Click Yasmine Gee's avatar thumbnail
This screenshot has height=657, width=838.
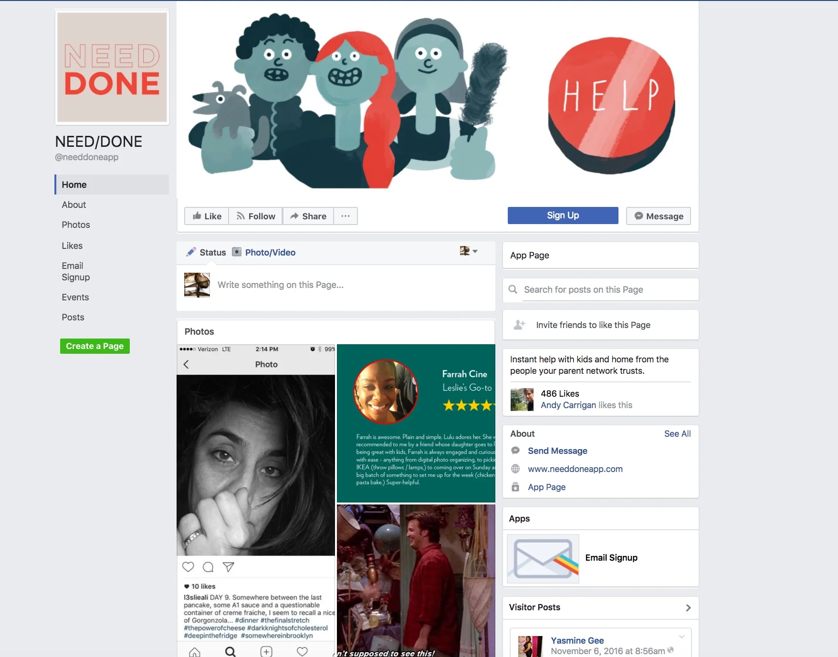tap(531, 646)
